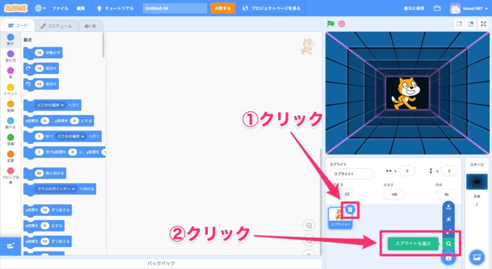The width and height of the screenshot is (492, 269).
Task: Click the magnifier icon to choose a sprite
Action: (x=450, y=244)
